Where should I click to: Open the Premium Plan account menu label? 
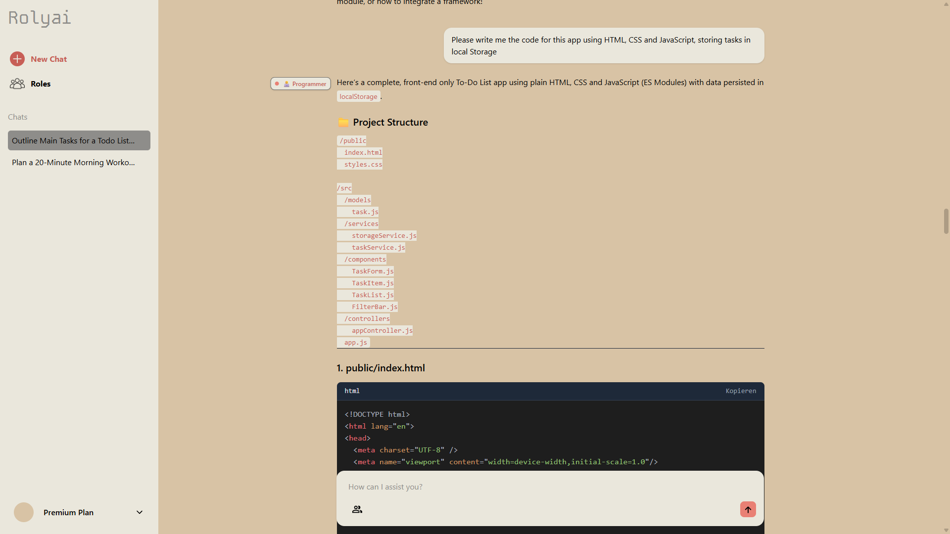point(68,512)
